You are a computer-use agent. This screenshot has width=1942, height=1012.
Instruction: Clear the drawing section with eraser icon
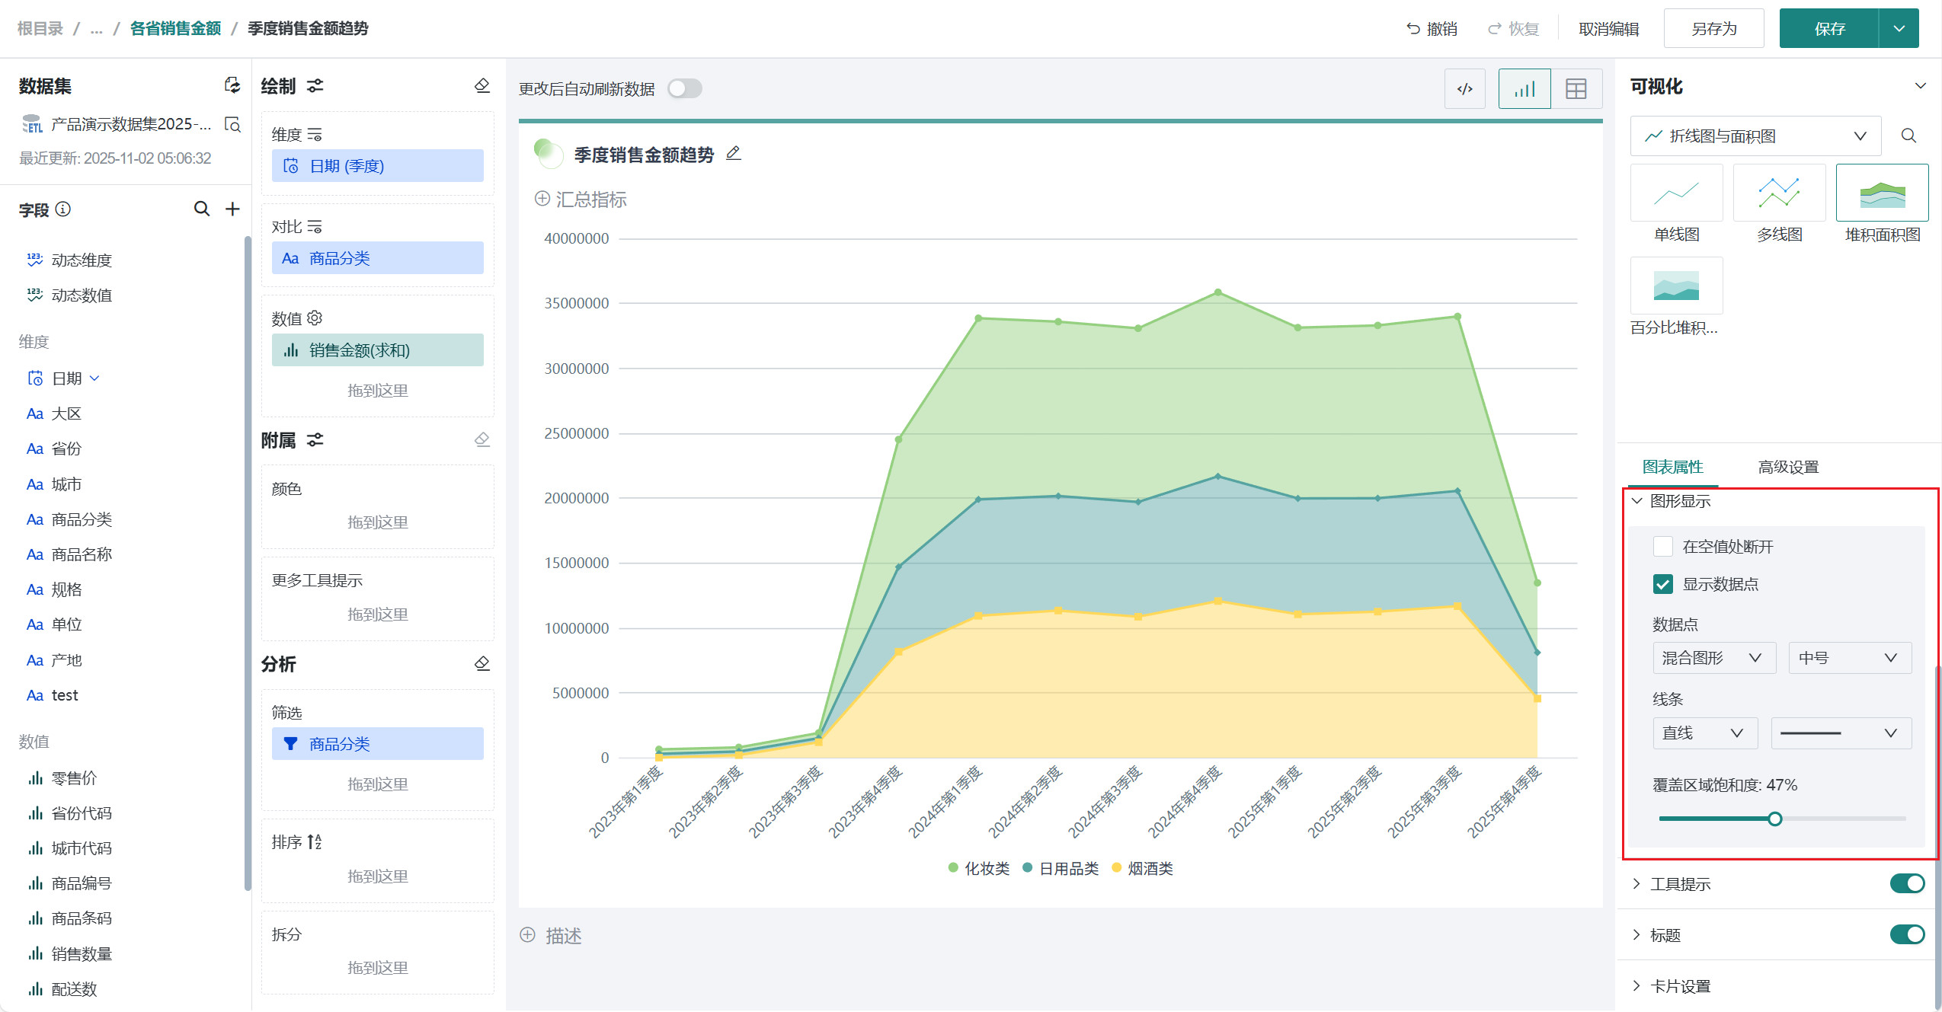pos(482,86)
